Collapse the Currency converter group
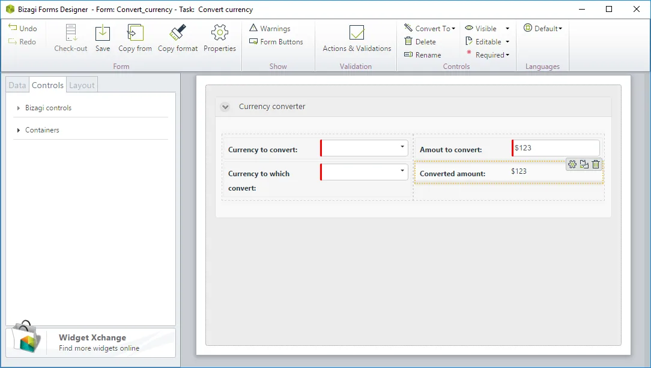The width and height of the screenshot is (651, 368). coord(225,107)
